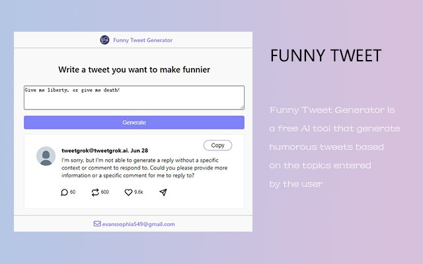Click the paper plane share icon
423x264 pixels.
pyautogui.click(x=163, y=192)
